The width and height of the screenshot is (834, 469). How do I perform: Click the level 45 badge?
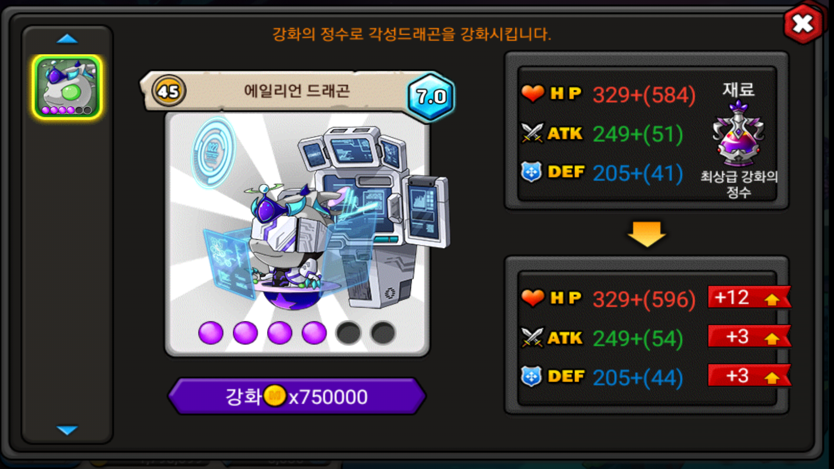click(x=169, y=91)
